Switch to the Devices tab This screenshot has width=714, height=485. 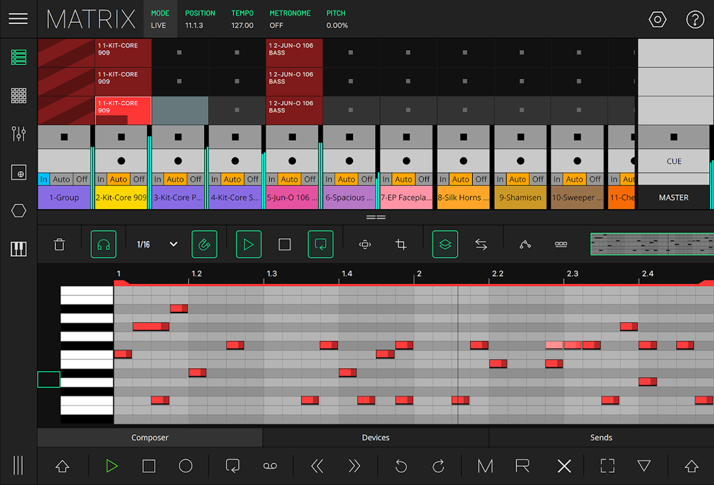point(375,437)
